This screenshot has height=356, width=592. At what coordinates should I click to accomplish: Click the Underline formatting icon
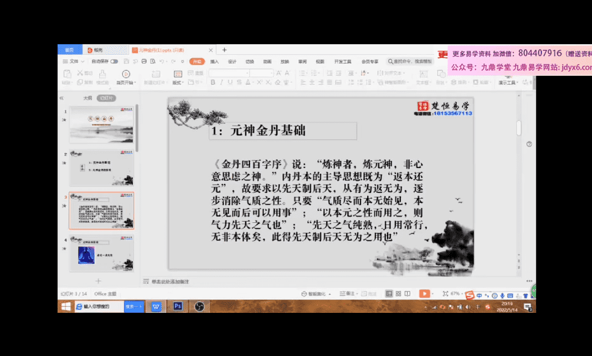pyautogui.click(x=230, y=82)
